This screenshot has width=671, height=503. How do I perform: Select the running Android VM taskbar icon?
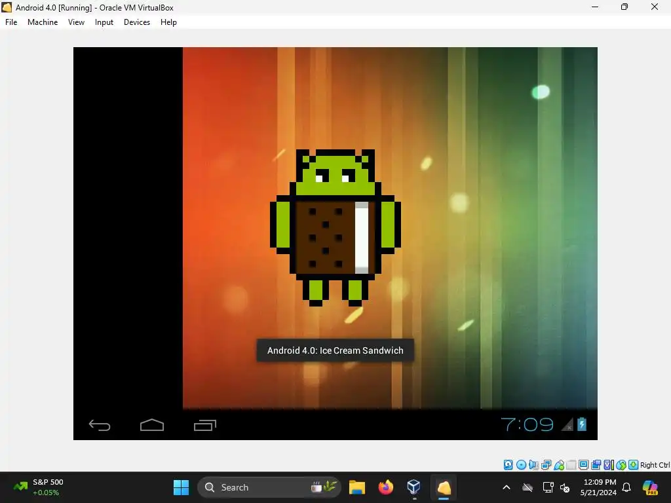444,487
